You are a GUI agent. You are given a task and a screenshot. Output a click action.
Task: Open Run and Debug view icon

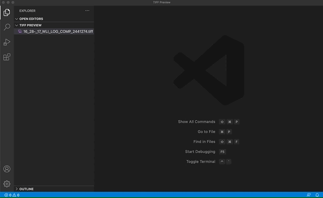7,42
